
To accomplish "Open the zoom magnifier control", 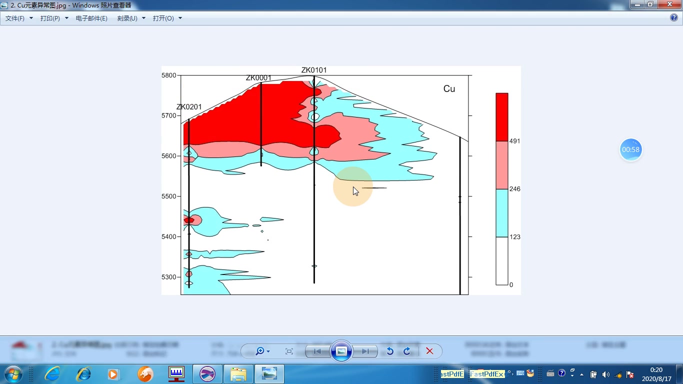I will [x=262, y=351].
